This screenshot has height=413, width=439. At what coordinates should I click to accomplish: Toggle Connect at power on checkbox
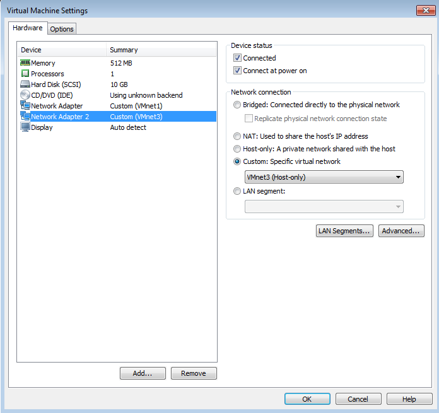point(237,71)
